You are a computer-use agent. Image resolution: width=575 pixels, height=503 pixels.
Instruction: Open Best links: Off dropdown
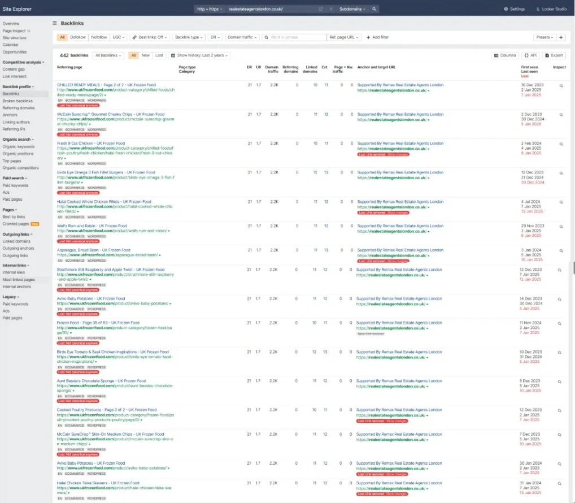click(x=150, y=37)
